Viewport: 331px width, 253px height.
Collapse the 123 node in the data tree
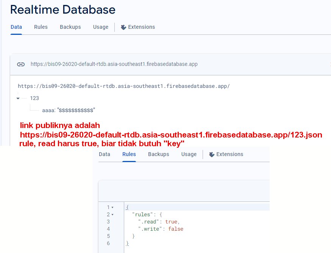pos(18,98)
